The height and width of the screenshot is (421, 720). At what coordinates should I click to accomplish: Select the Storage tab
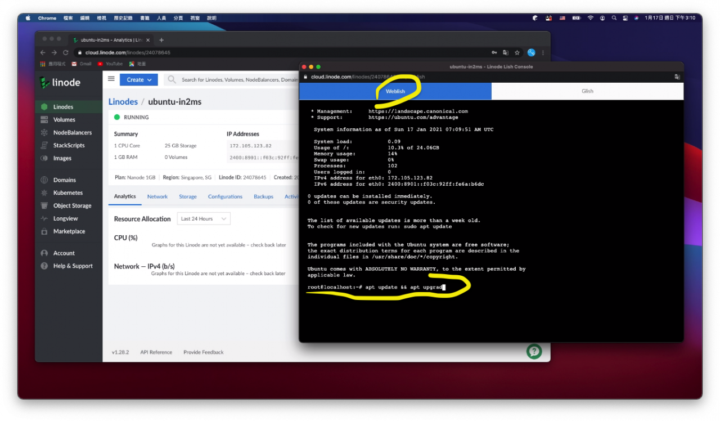[188, 197]
